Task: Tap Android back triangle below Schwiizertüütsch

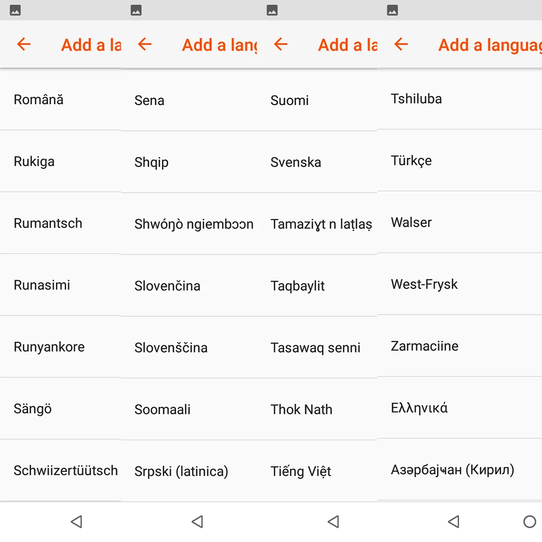Action: (76, 521)
